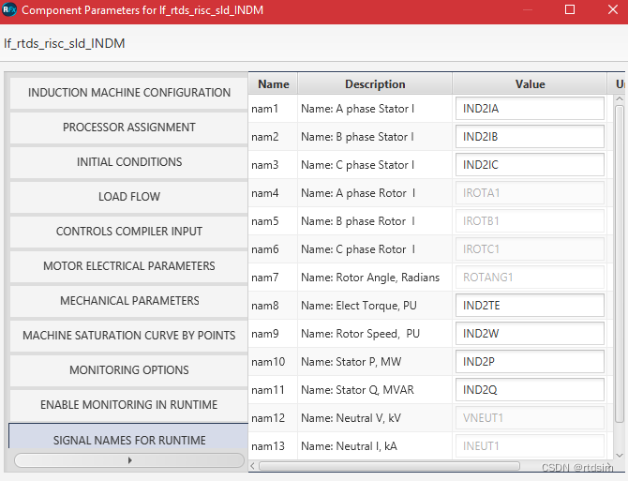The width and height of the screenshot is (628, 481).
Task: Select the nam3 row name cell
Action: click(273, 165)
